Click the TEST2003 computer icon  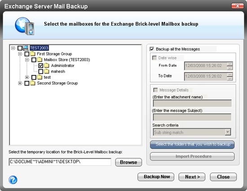click(26, 48)
